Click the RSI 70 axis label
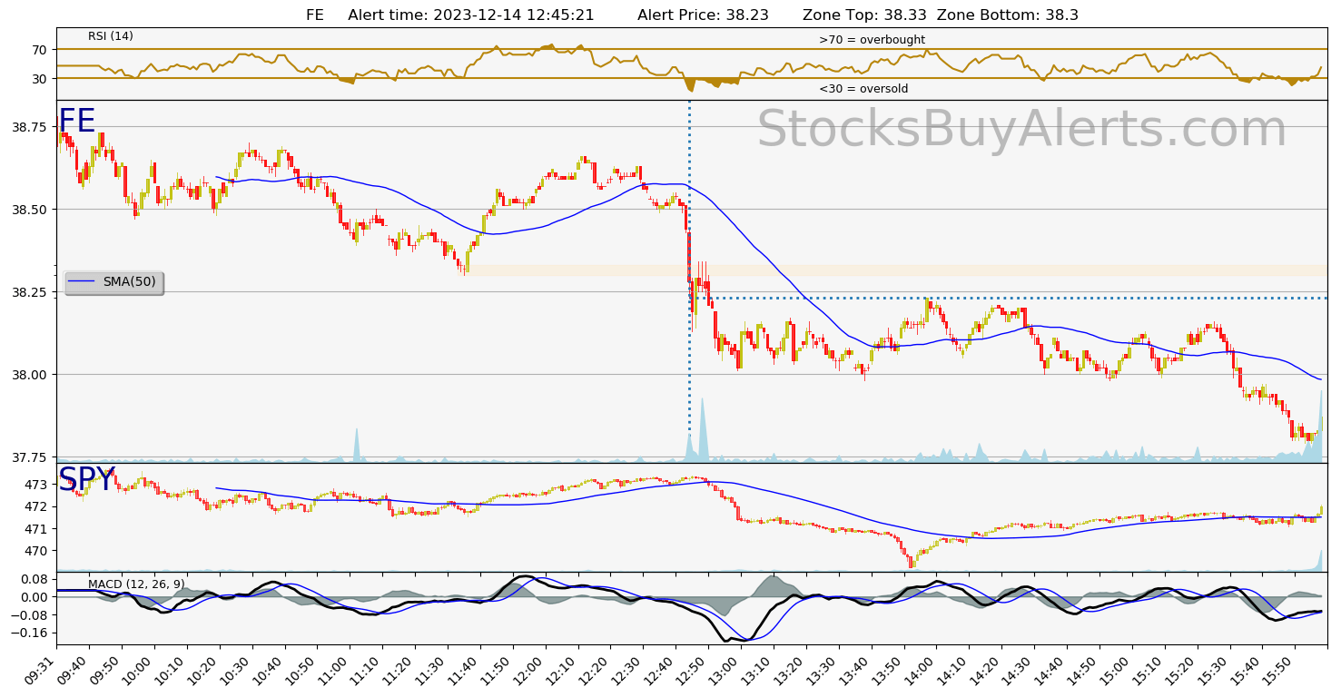Image resolution: width=1341 pixels, height=697 pixels. pyautogui.click(x=40, y=49)
